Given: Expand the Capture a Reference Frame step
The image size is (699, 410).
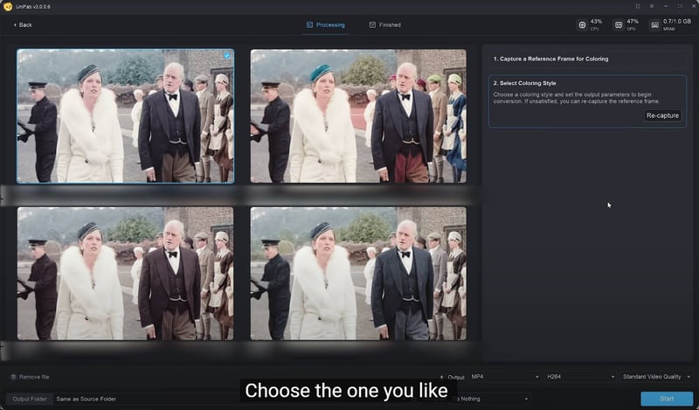Looking at the screenshot, I should 587,59.
